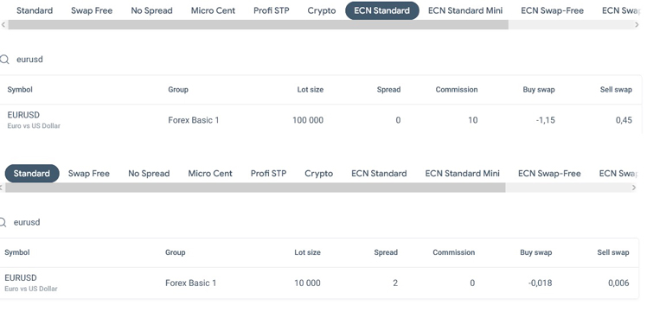Click right scroll arrow of lower tab bar
666x312 pixels.
pyautogui.click(x=633, y=188)
